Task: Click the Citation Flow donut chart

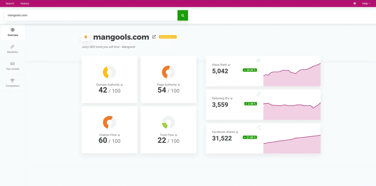Action: [x=109, y=122]
